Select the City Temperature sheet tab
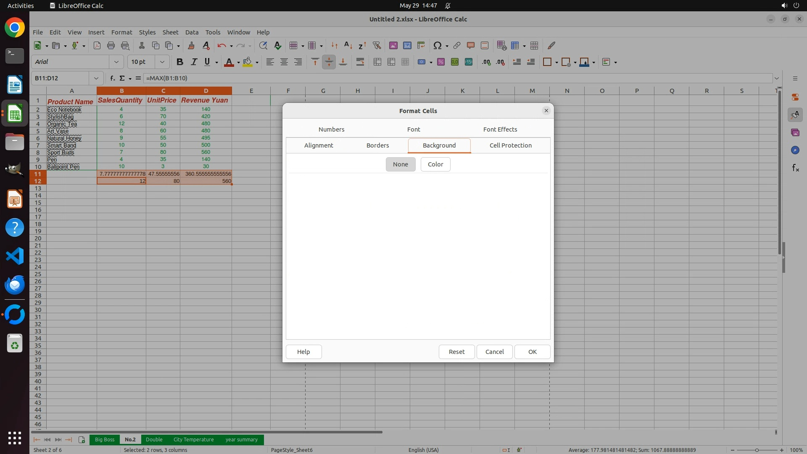The width and height of the screenshot is (807, 454). [193, 440]
